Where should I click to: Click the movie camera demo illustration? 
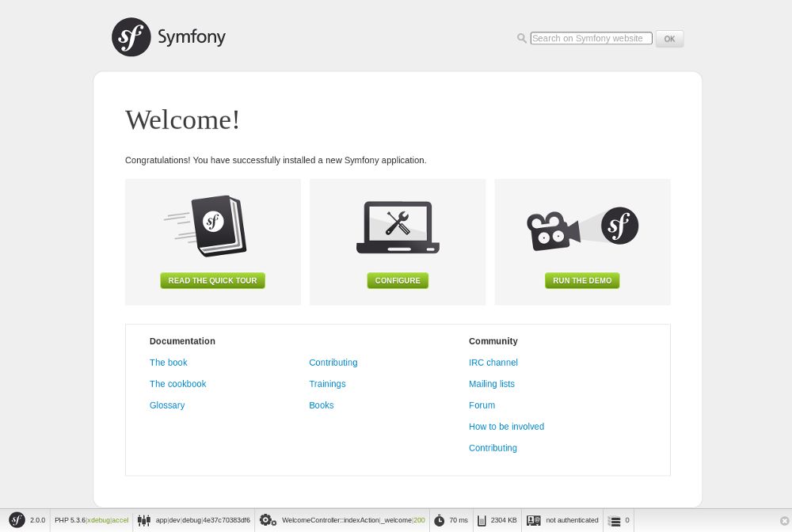tap(582, 228)
